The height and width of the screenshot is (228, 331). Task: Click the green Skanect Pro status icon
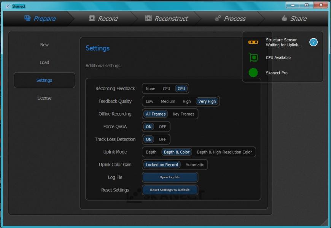253,73
